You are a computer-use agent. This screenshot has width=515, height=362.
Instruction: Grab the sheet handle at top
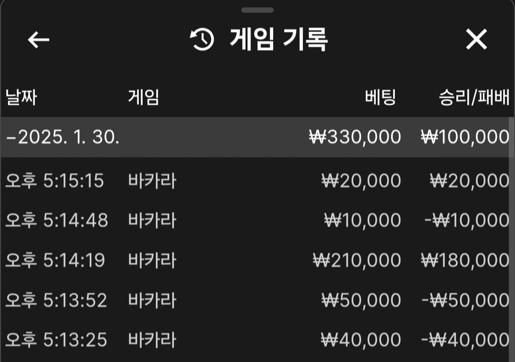pyautogui.click(x=257, y=10)
